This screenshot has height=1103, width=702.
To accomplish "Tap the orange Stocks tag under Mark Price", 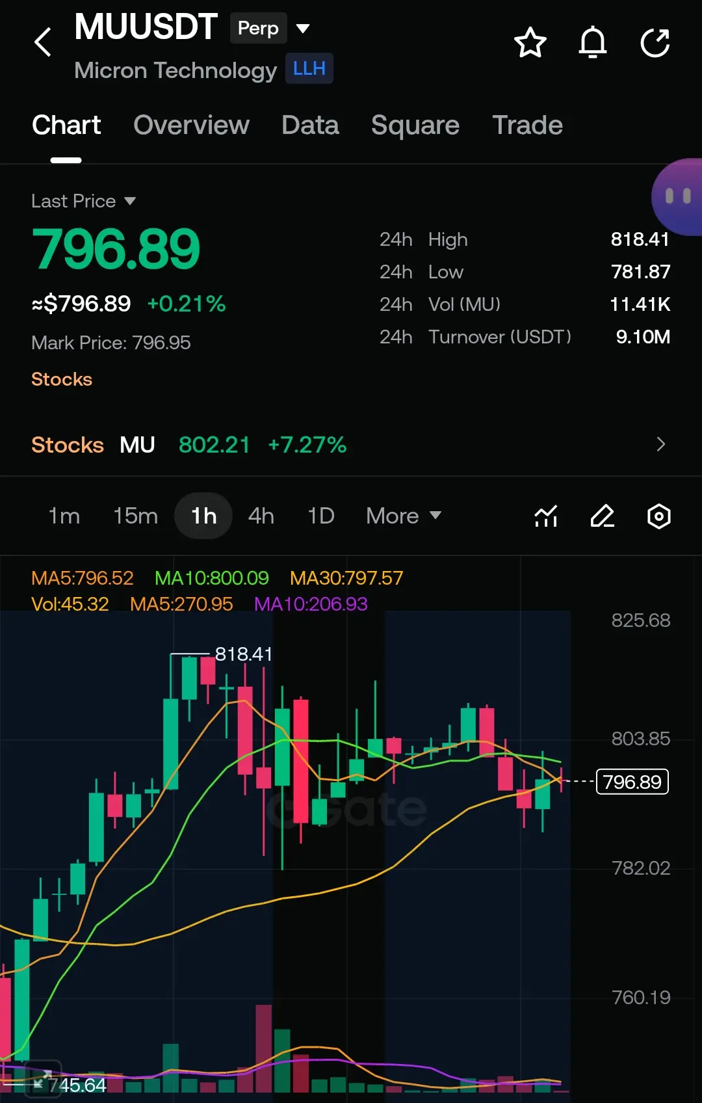I will coord(62,379).
